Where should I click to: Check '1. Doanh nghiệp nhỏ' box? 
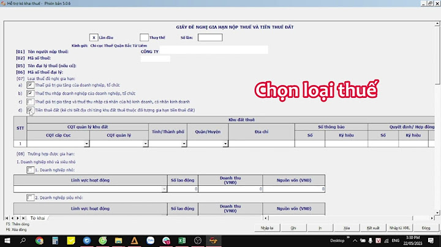click(31, 170)
